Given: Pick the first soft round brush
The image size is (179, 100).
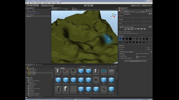Looking at the screenshot, I should click(120, 39).
